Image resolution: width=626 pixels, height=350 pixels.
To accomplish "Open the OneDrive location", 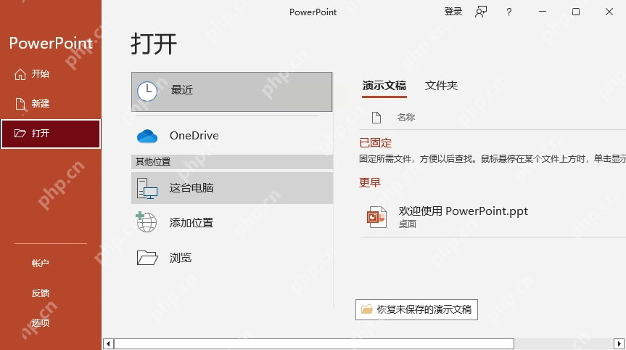I will [231, 136].
